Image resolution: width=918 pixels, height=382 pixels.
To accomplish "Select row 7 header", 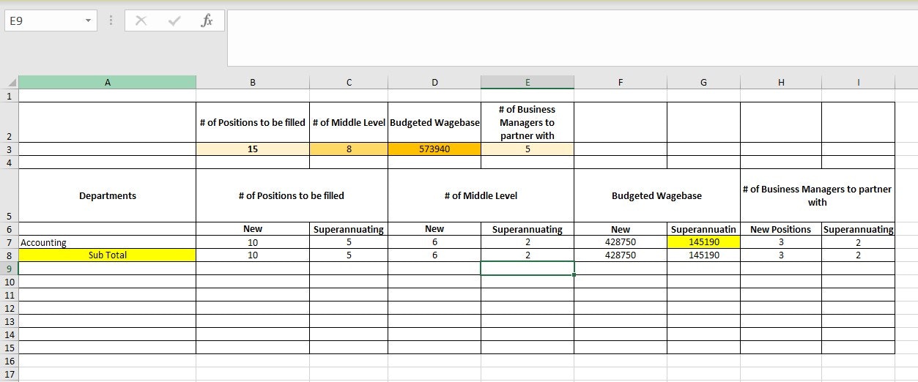I will pyautogui.click(x=10, y=242).
